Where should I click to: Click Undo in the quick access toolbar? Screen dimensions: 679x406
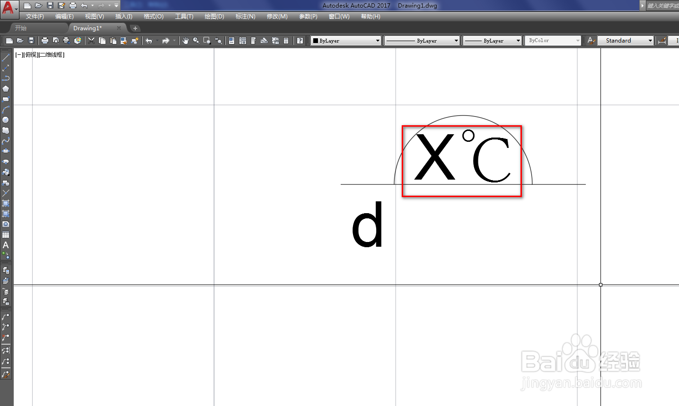84,6
